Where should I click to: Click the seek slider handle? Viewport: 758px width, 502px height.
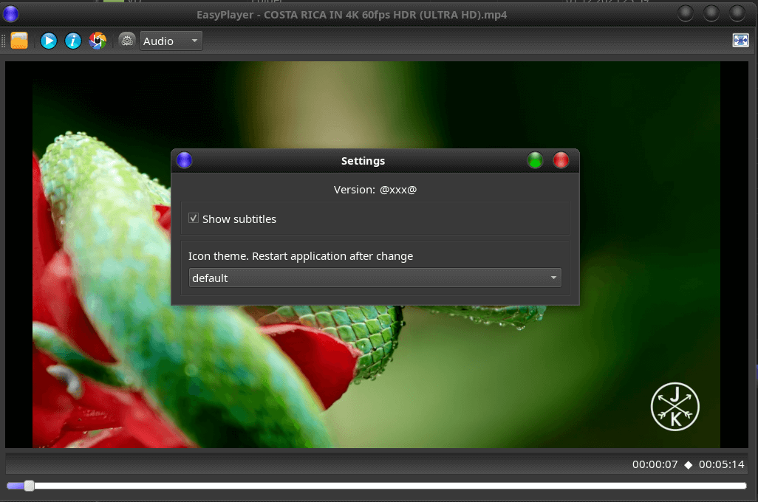(x=29, y=486)
